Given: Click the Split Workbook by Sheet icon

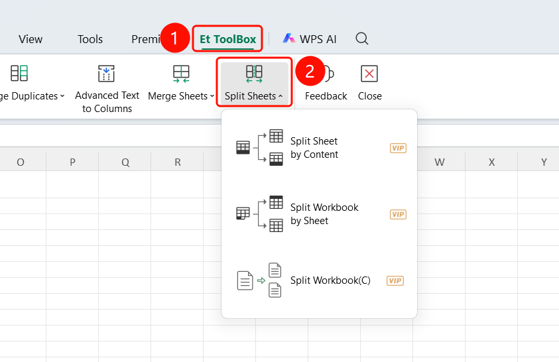Looking at the screenshot, I should [x=259, y=213].
